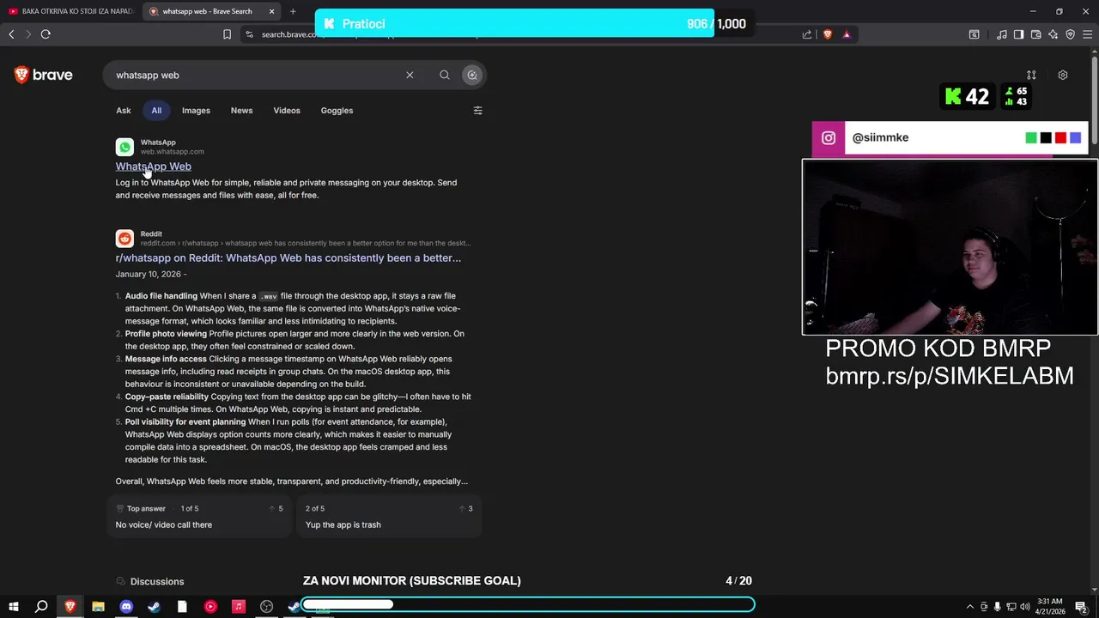Open the r/whatsapp on Reddit result
The height and width of the screenshot is (618, 1099).
click(x=288, y=257)
